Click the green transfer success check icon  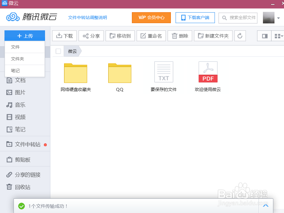click(x=21, y=206)
